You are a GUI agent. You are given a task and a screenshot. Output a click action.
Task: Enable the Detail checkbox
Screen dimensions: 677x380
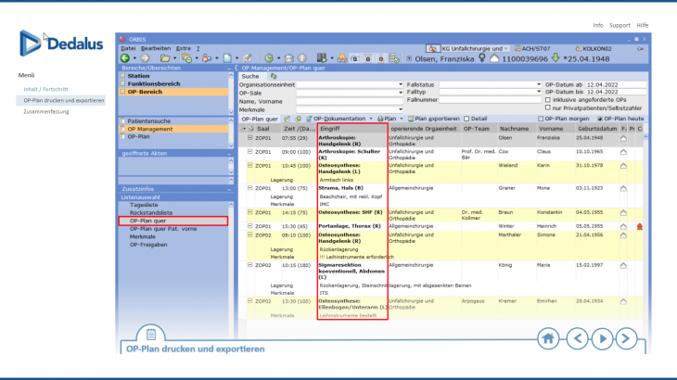click(x=466, y=119)
